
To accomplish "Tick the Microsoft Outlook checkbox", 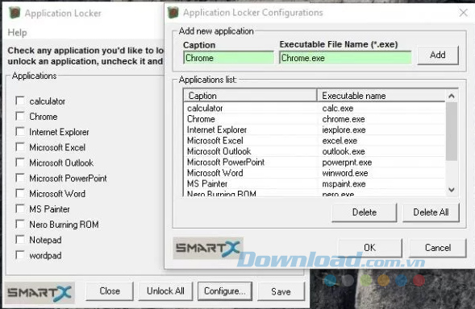I will point(20,163).
